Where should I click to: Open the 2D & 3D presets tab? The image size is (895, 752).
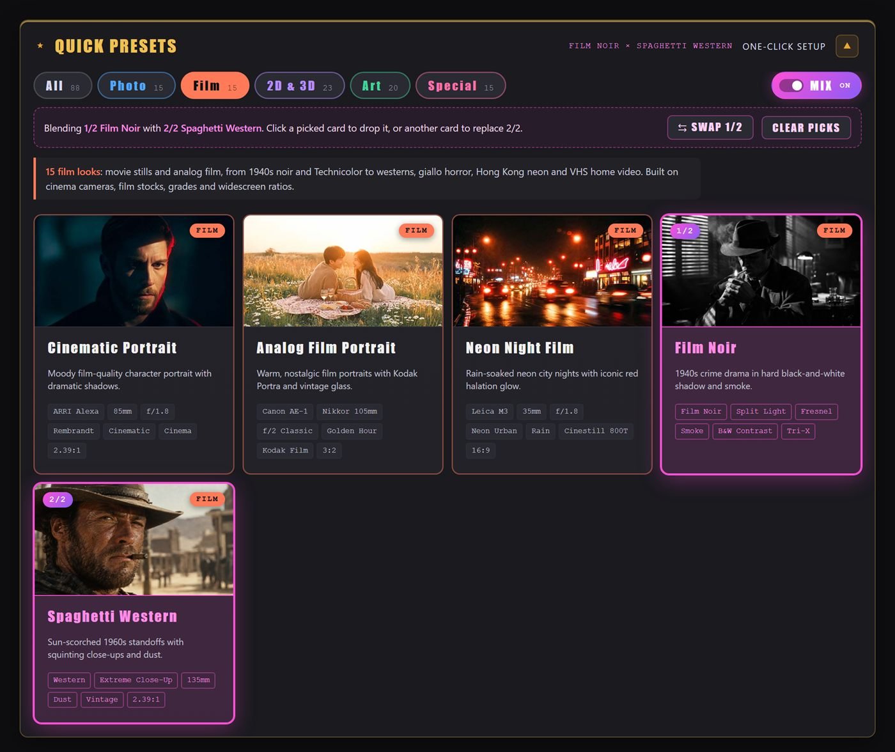[x=299, y=86]
